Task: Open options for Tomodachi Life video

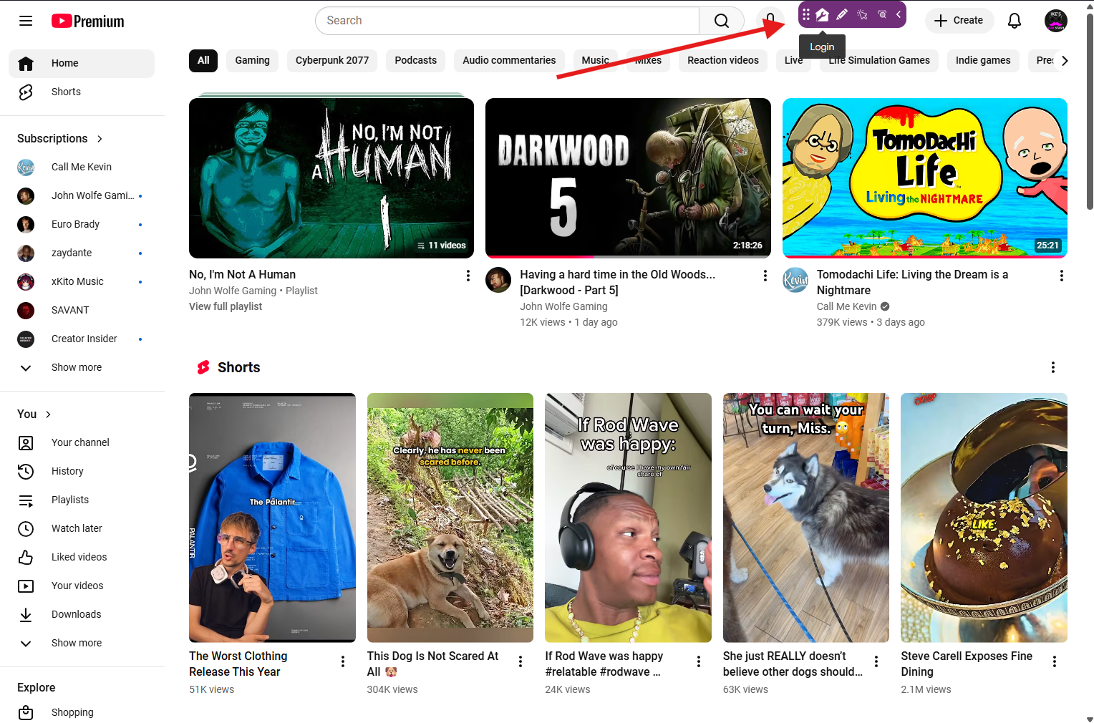Action: coord(1062,276)
